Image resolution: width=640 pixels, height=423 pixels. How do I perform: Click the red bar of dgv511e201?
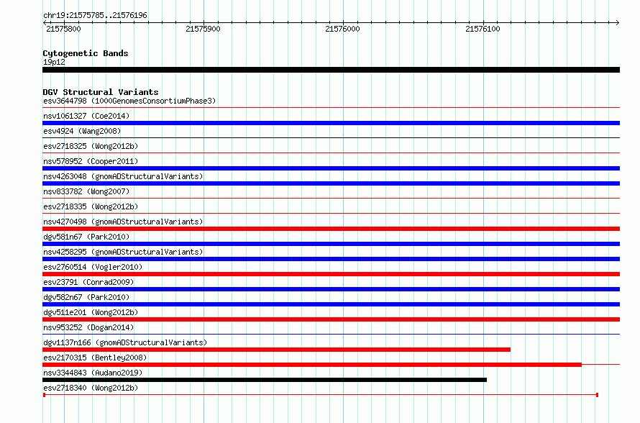click(331, 319)
